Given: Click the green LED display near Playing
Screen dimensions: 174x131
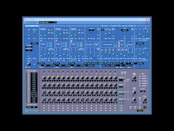Looking at the screenshot, I should (x=145, y=107).
